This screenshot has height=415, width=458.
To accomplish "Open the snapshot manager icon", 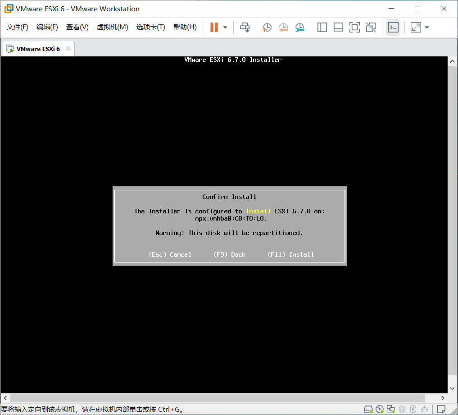I will pos(299,28).
